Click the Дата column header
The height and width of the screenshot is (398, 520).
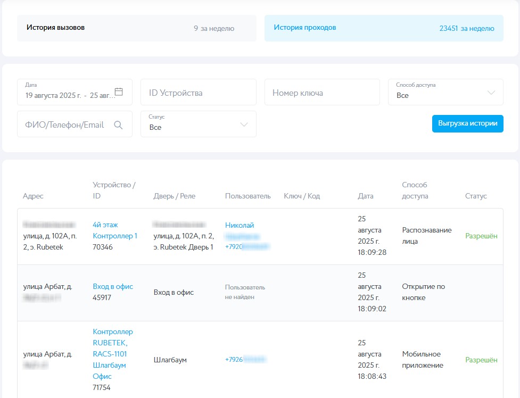[365, 196]
